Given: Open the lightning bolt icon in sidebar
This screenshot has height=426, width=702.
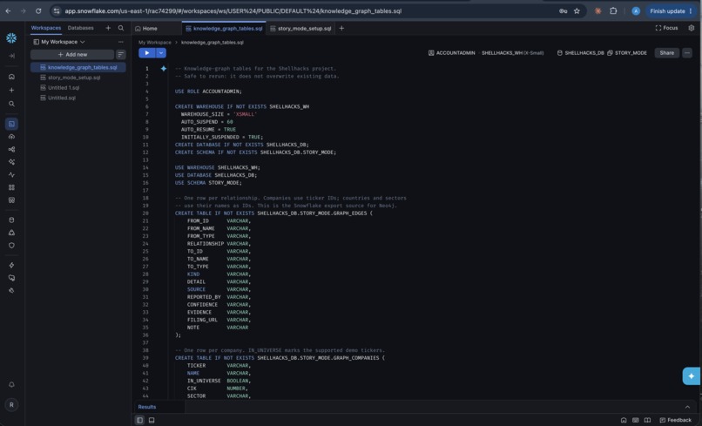Looking at the screenshot, I should (x=11, y=265).
